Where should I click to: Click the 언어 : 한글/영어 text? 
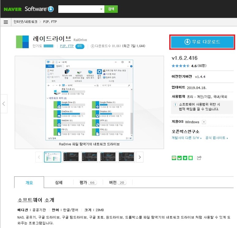pos(65,210)
